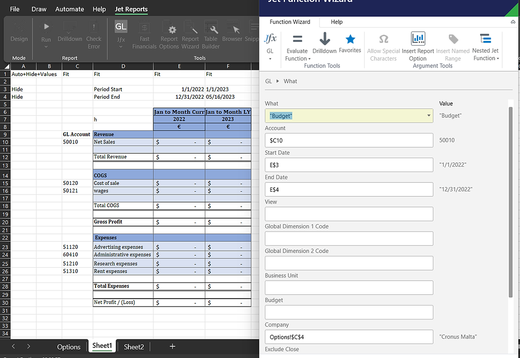
Task: Open the Automate tab
Action: (x=70, y=10)
